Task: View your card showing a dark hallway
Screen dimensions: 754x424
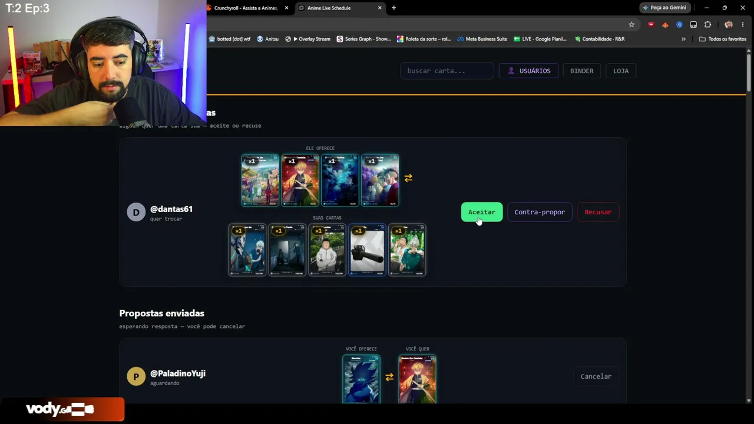Action: click(x=287, y=250)
